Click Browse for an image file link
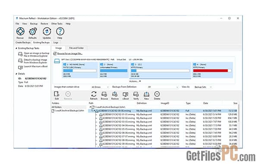This screenshot has width=259, height=164. point(69,54)
